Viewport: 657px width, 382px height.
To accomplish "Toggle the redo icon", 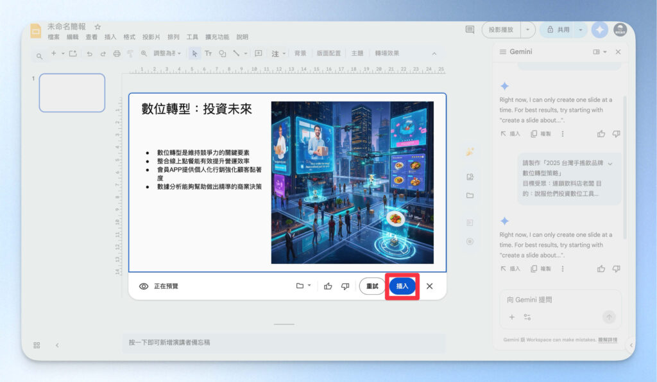I will click(103, 54).
